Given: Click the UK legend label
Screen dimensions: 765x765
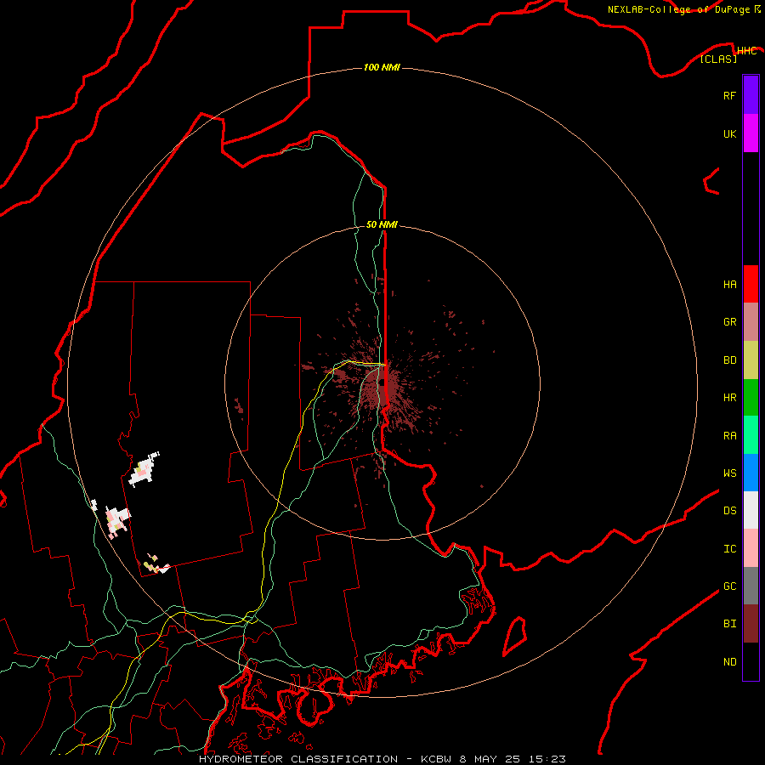Looking at the screenshot, I should click(x=729, y=133).
